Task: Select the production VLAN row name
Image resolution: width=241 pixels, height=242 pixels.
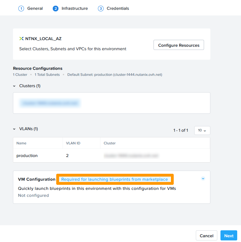Action: 27,156
